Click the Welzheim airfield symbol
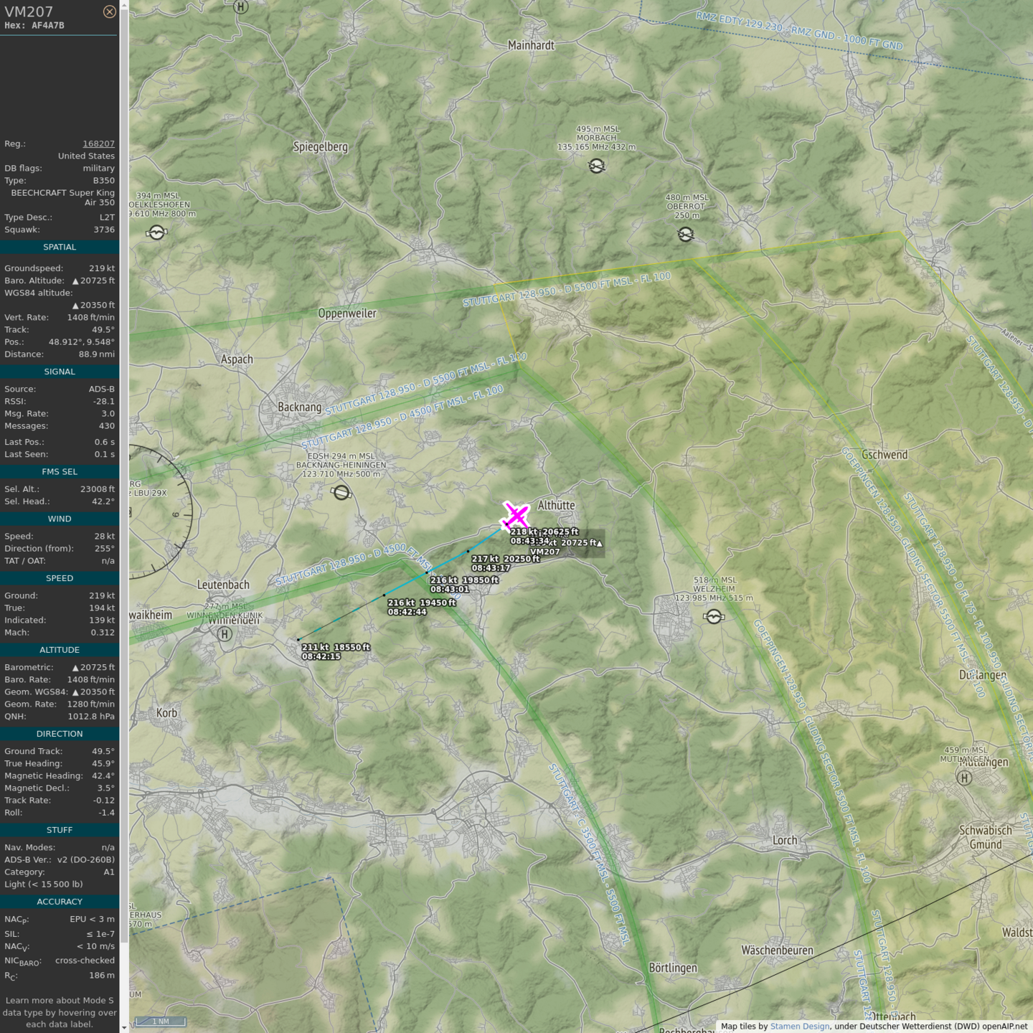 pos(714,617)
